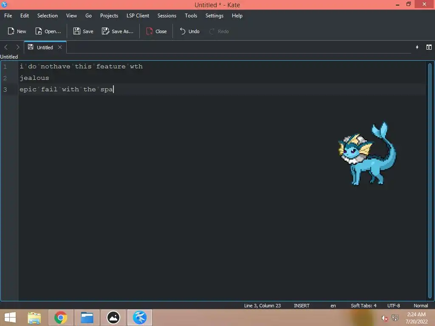Create a new document with New
Viewport: 435px width, 326px height.
(17, 31)
